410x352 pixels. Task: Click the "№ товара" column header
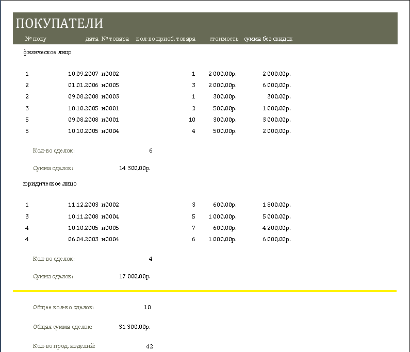click(115, 39)
